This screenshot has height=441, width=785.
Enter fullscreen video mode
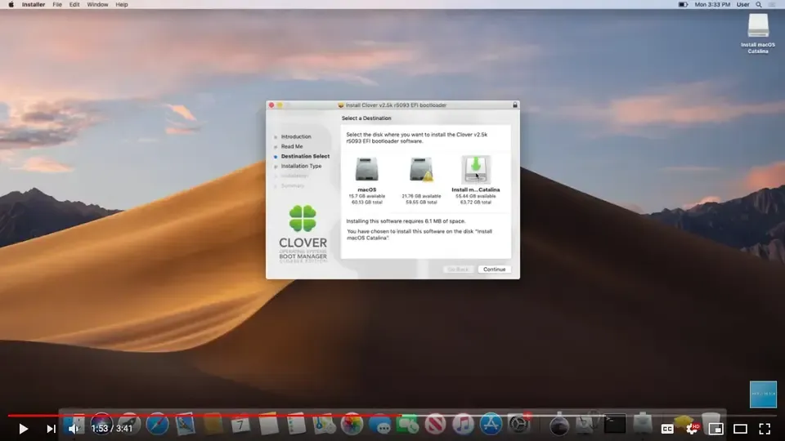tap(765, 429)
